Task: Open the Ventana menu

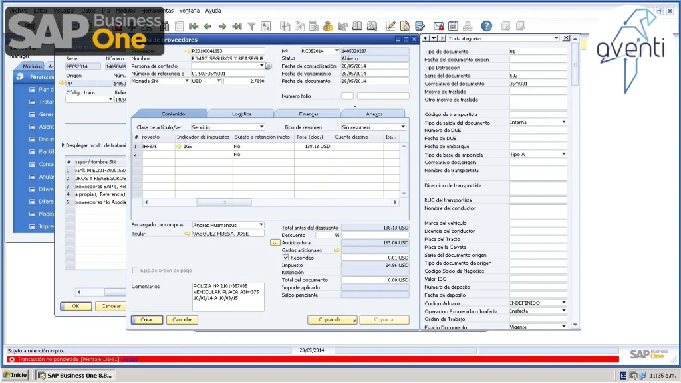Action: point(190,11)
